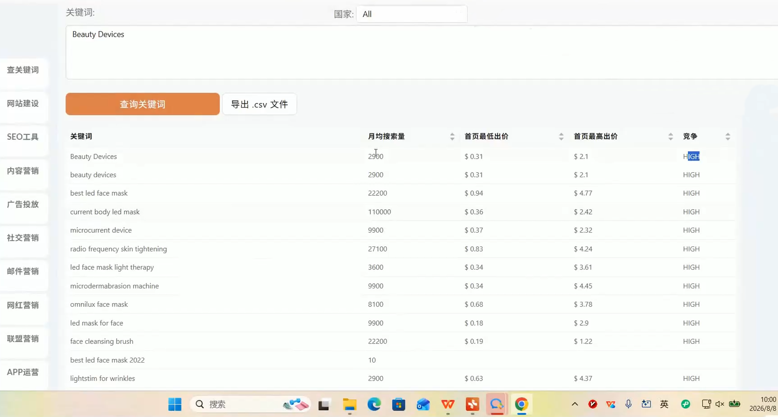Screen dimensions: 778x417
Task: Go to 内容营销 sidebar item
Action: (x=23, y=171)
